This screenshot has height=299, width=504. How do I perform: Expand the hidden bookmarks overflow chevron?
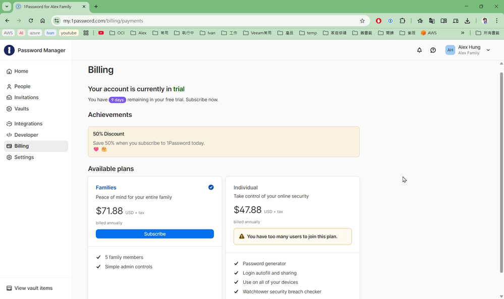click(463, 33)
